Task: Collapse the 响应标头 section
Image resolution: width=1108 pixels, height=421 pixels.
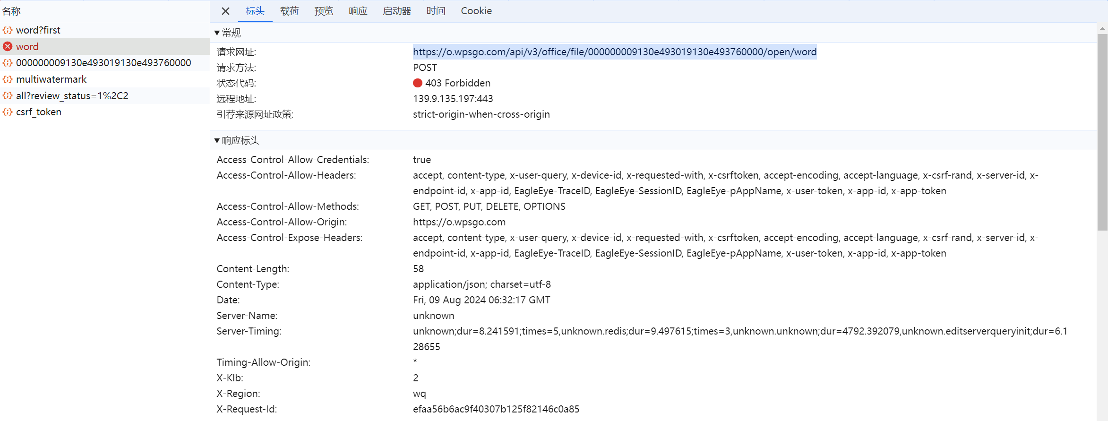Action: point(237,140)
